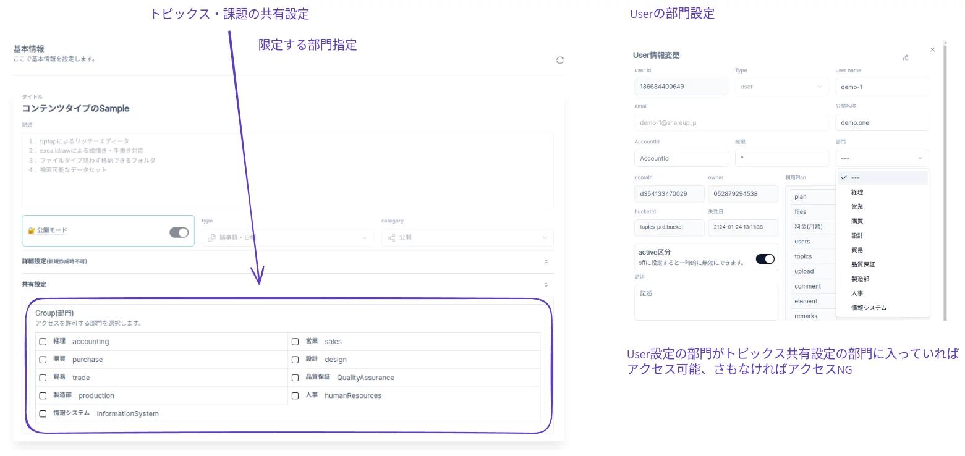Select 購買 from the 部門 list

[x=883, y=221]
